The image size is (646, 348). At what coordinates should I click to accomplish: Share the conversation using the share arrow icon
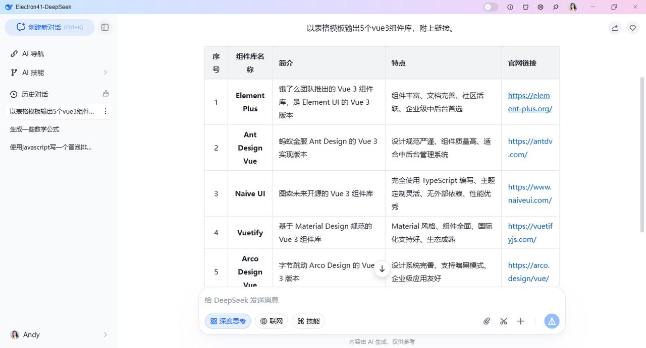[615, 28]
